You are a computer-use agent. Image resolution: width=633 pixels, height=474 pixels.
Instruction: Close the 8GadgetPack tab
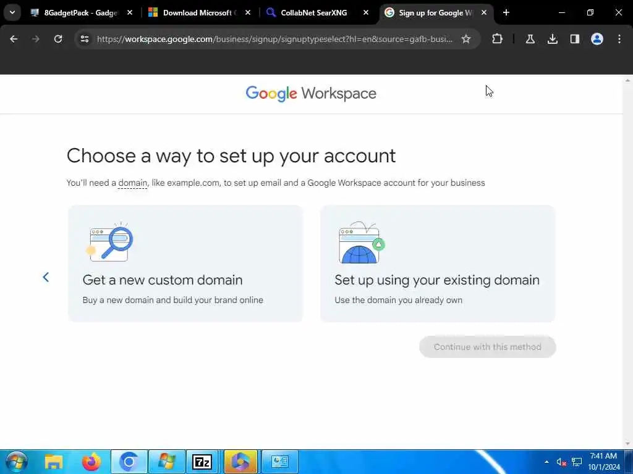point(130,13)
